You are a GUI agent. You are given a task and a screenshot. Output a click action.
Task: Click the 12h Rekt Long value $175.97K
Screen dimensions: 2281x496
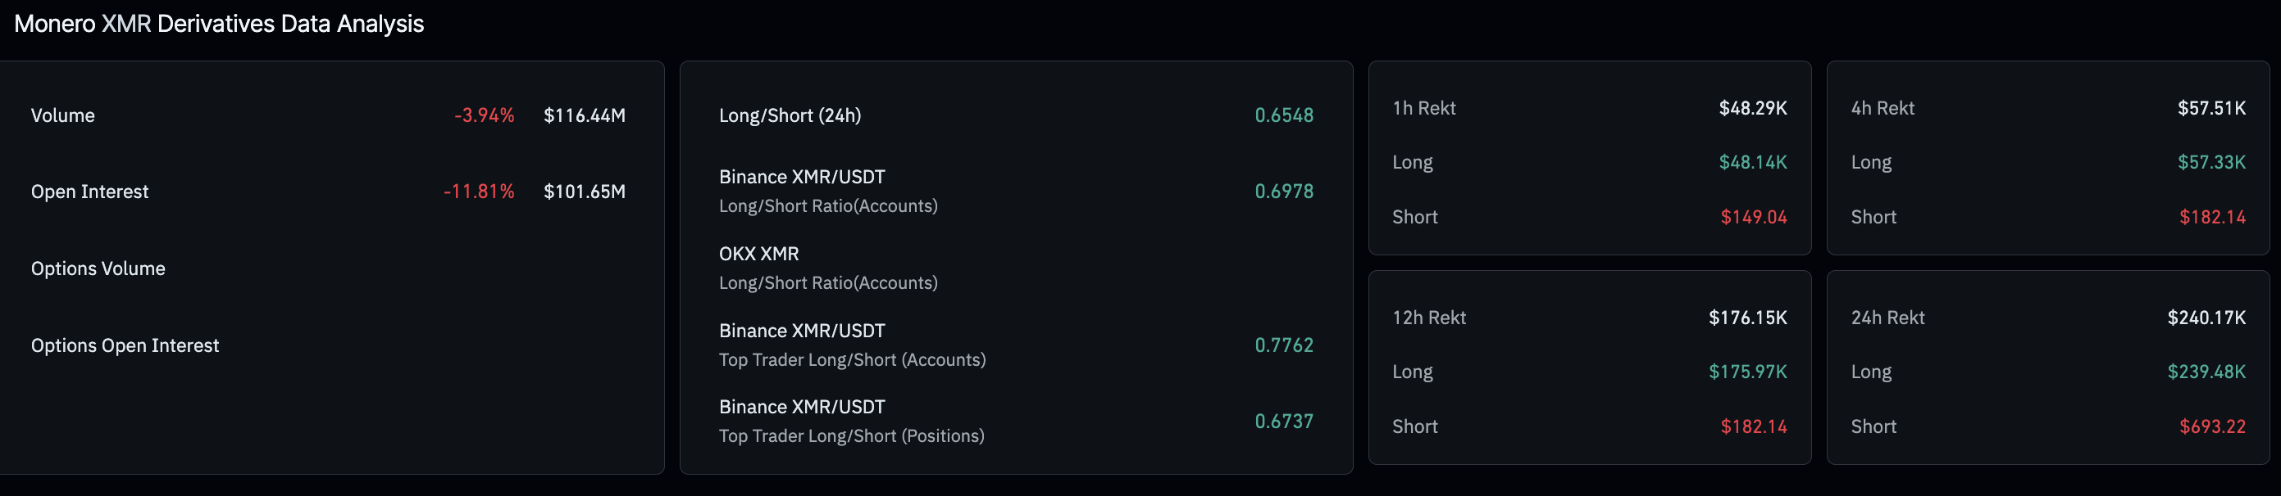1747,372
